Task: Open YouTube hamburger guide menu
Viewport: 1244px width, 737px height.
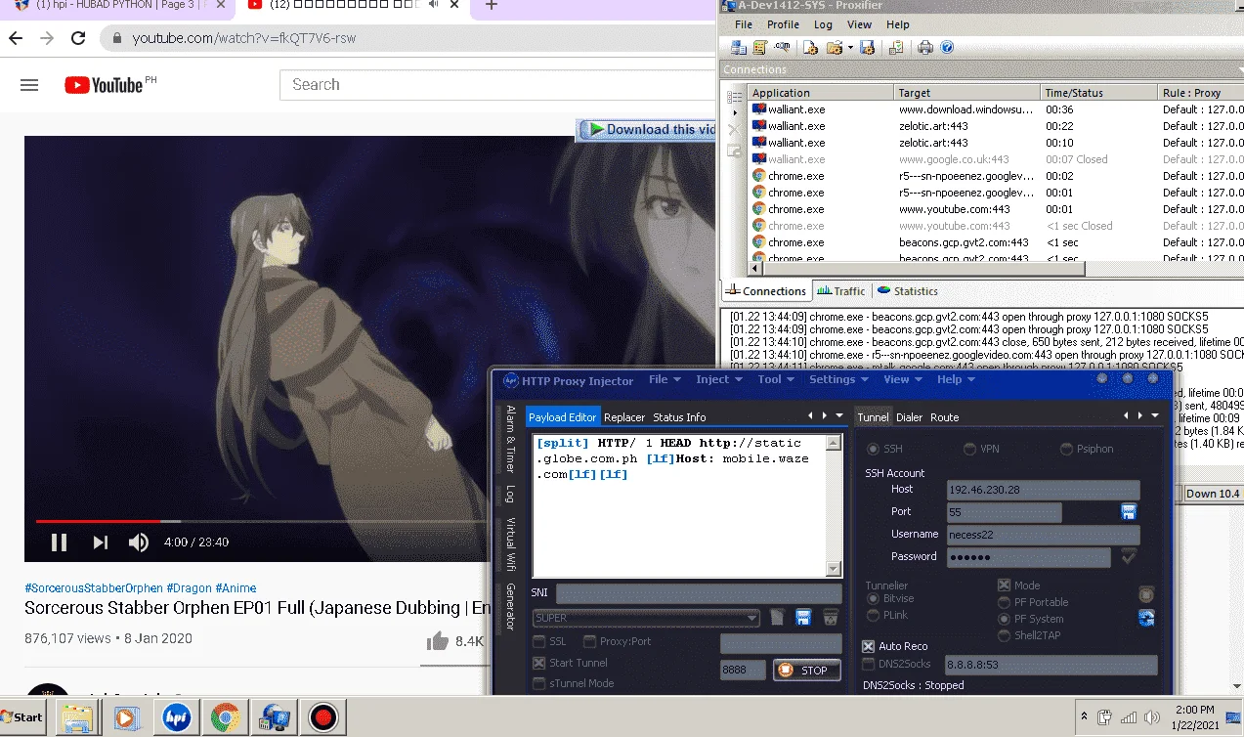Action: tap(29, 85)
